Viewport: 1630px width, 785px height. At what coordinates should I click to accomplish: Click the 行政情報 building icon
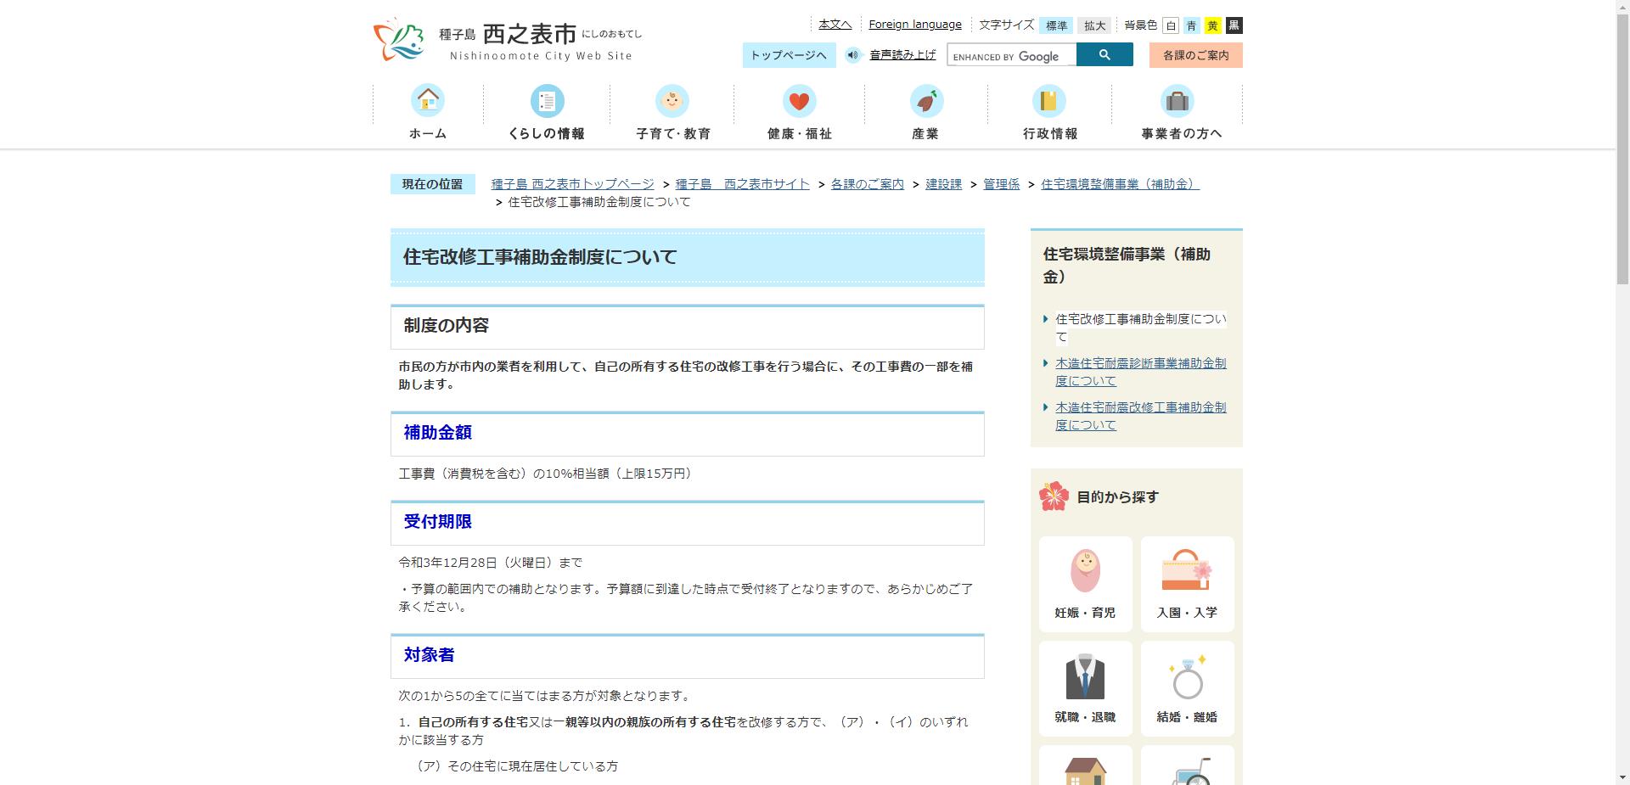tap(1050, 101)
